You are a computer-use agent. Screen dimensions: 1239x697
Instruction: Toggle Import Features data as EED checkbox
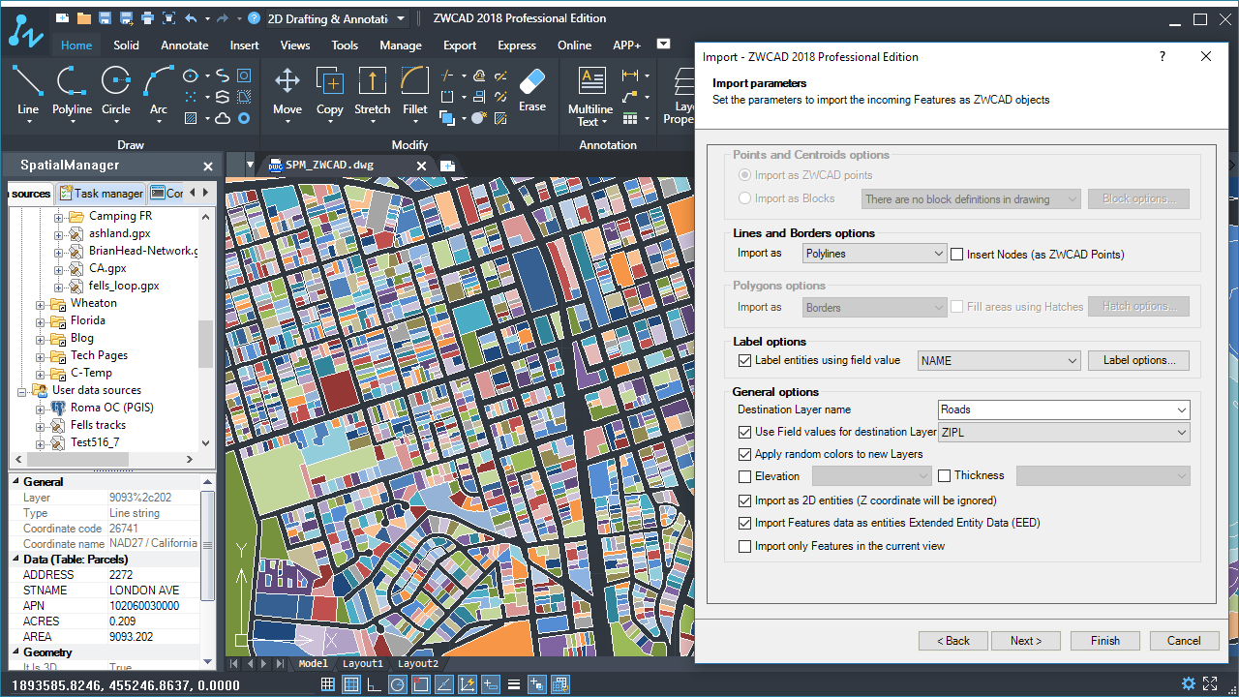point(744,523)
